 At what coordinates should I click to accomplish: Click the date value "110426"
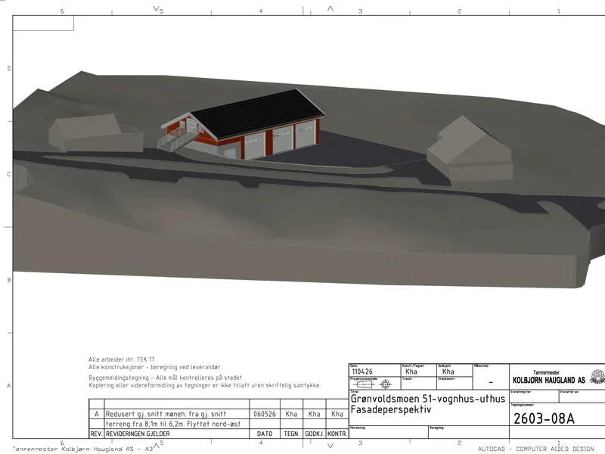tap(362, 372)
